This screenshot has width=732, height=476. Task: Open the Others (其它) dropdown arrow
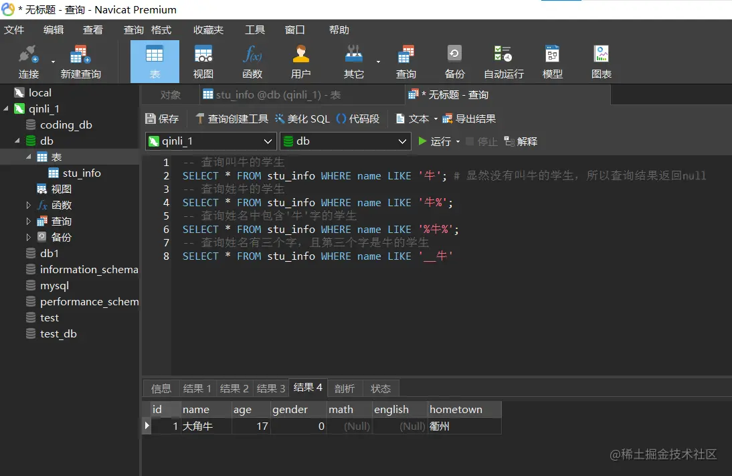pos(378,62)
